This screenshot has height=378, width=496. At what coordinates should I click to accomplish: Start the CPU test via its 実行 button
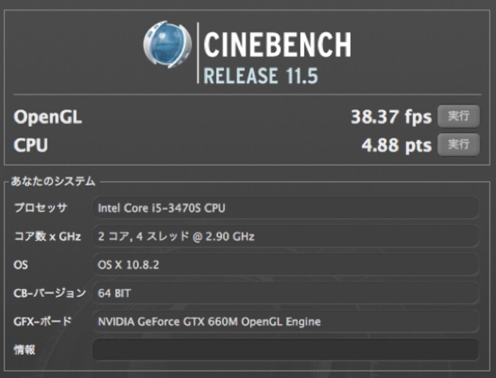pos(459,145)
